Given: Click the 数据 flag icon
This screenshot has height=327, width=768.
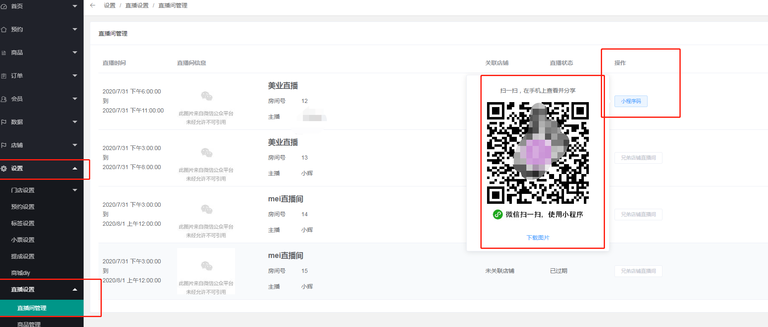Looking at the screenshot, I should (4, 122).
